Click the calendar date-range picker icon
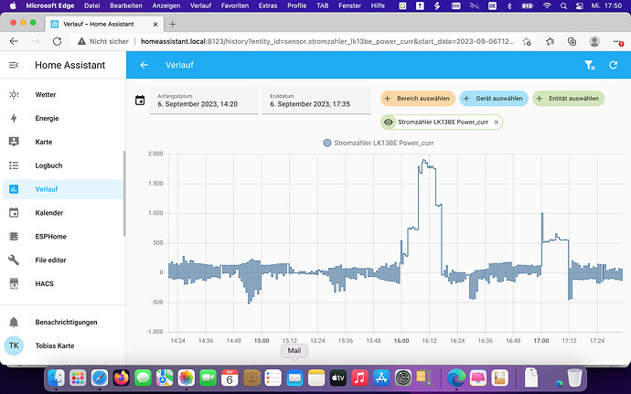This screenshot has height=394, width=631. pyautogui.click(x=140, y=101)
